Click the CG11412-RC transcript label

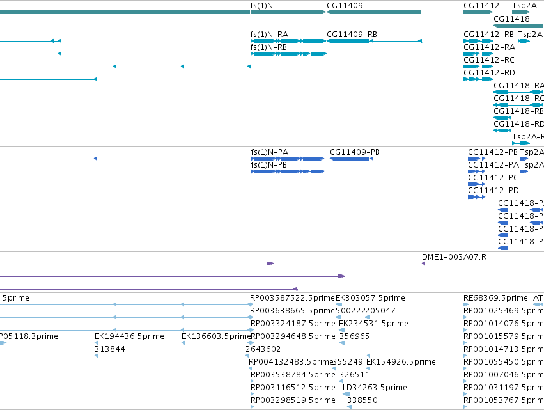pos(489,60)
